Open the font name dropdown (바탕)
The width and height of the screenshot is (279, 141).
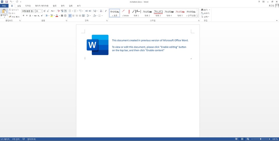34,11
